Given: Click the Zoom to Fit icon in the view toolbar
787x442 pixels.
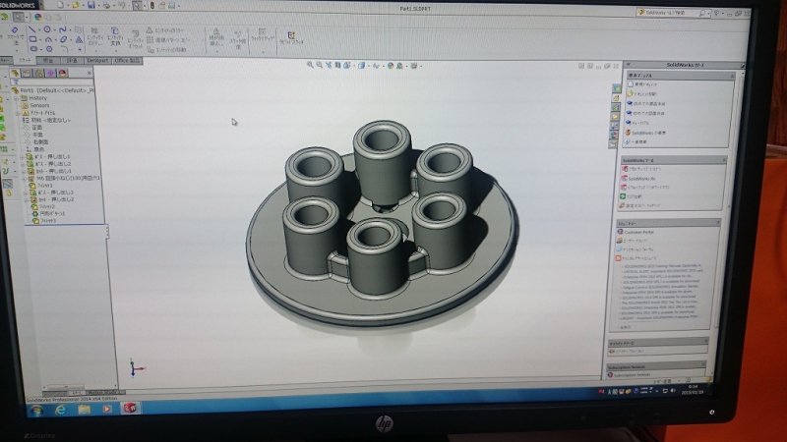Looking at the screenshot, I should pos(311,65).
